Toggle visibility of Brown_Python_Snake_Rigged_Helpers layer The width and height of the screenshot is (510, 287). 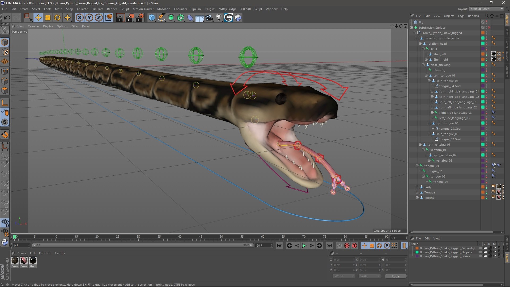pyautogui.click(x=485, y=252)
